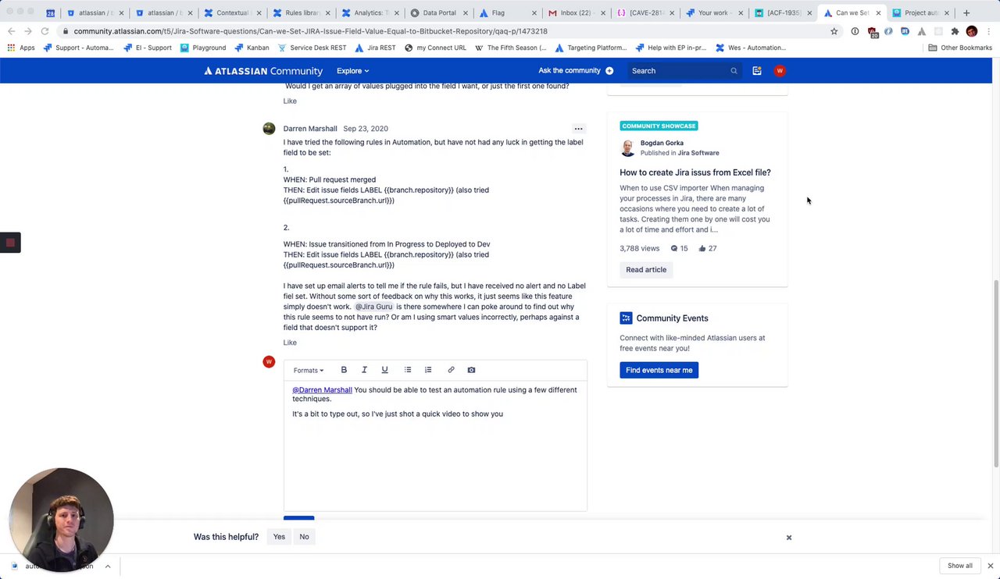The width and height of the screenshot is (1000, 579).
Task: Toggle italic formatting in reply editor
Action: [x=364, y=370]
